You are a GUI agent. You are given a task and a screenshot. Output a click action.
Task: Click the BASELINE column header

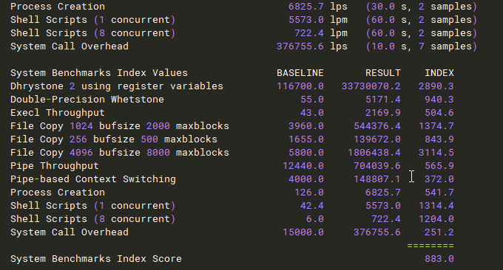tap(300, 73)
